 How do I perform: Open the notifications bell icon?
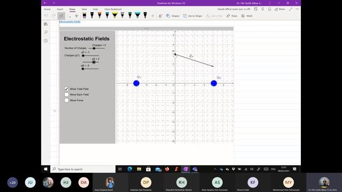269,9
